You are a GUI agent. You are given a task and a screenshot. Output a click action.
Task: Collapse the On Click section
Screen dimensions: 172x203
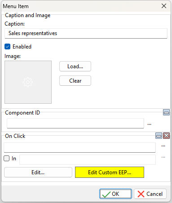(x=159, y=136)
